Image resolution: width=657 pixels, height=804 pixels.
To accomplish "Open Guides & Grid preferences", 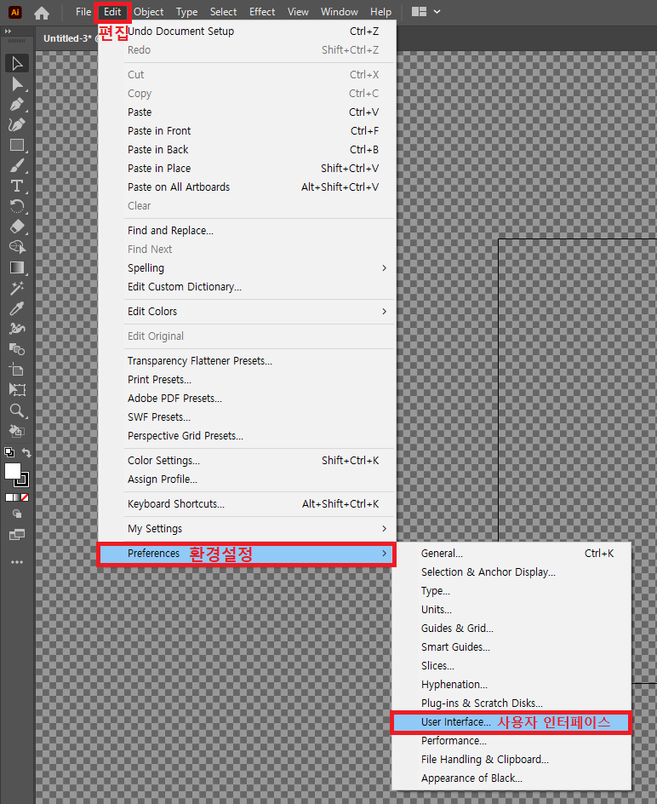I will pyautogui.click(x=511, y=629).
